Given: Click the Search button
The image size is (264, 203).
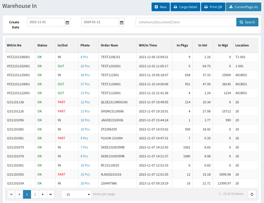Looking at the screenshot, I should [x=247, y=22].
